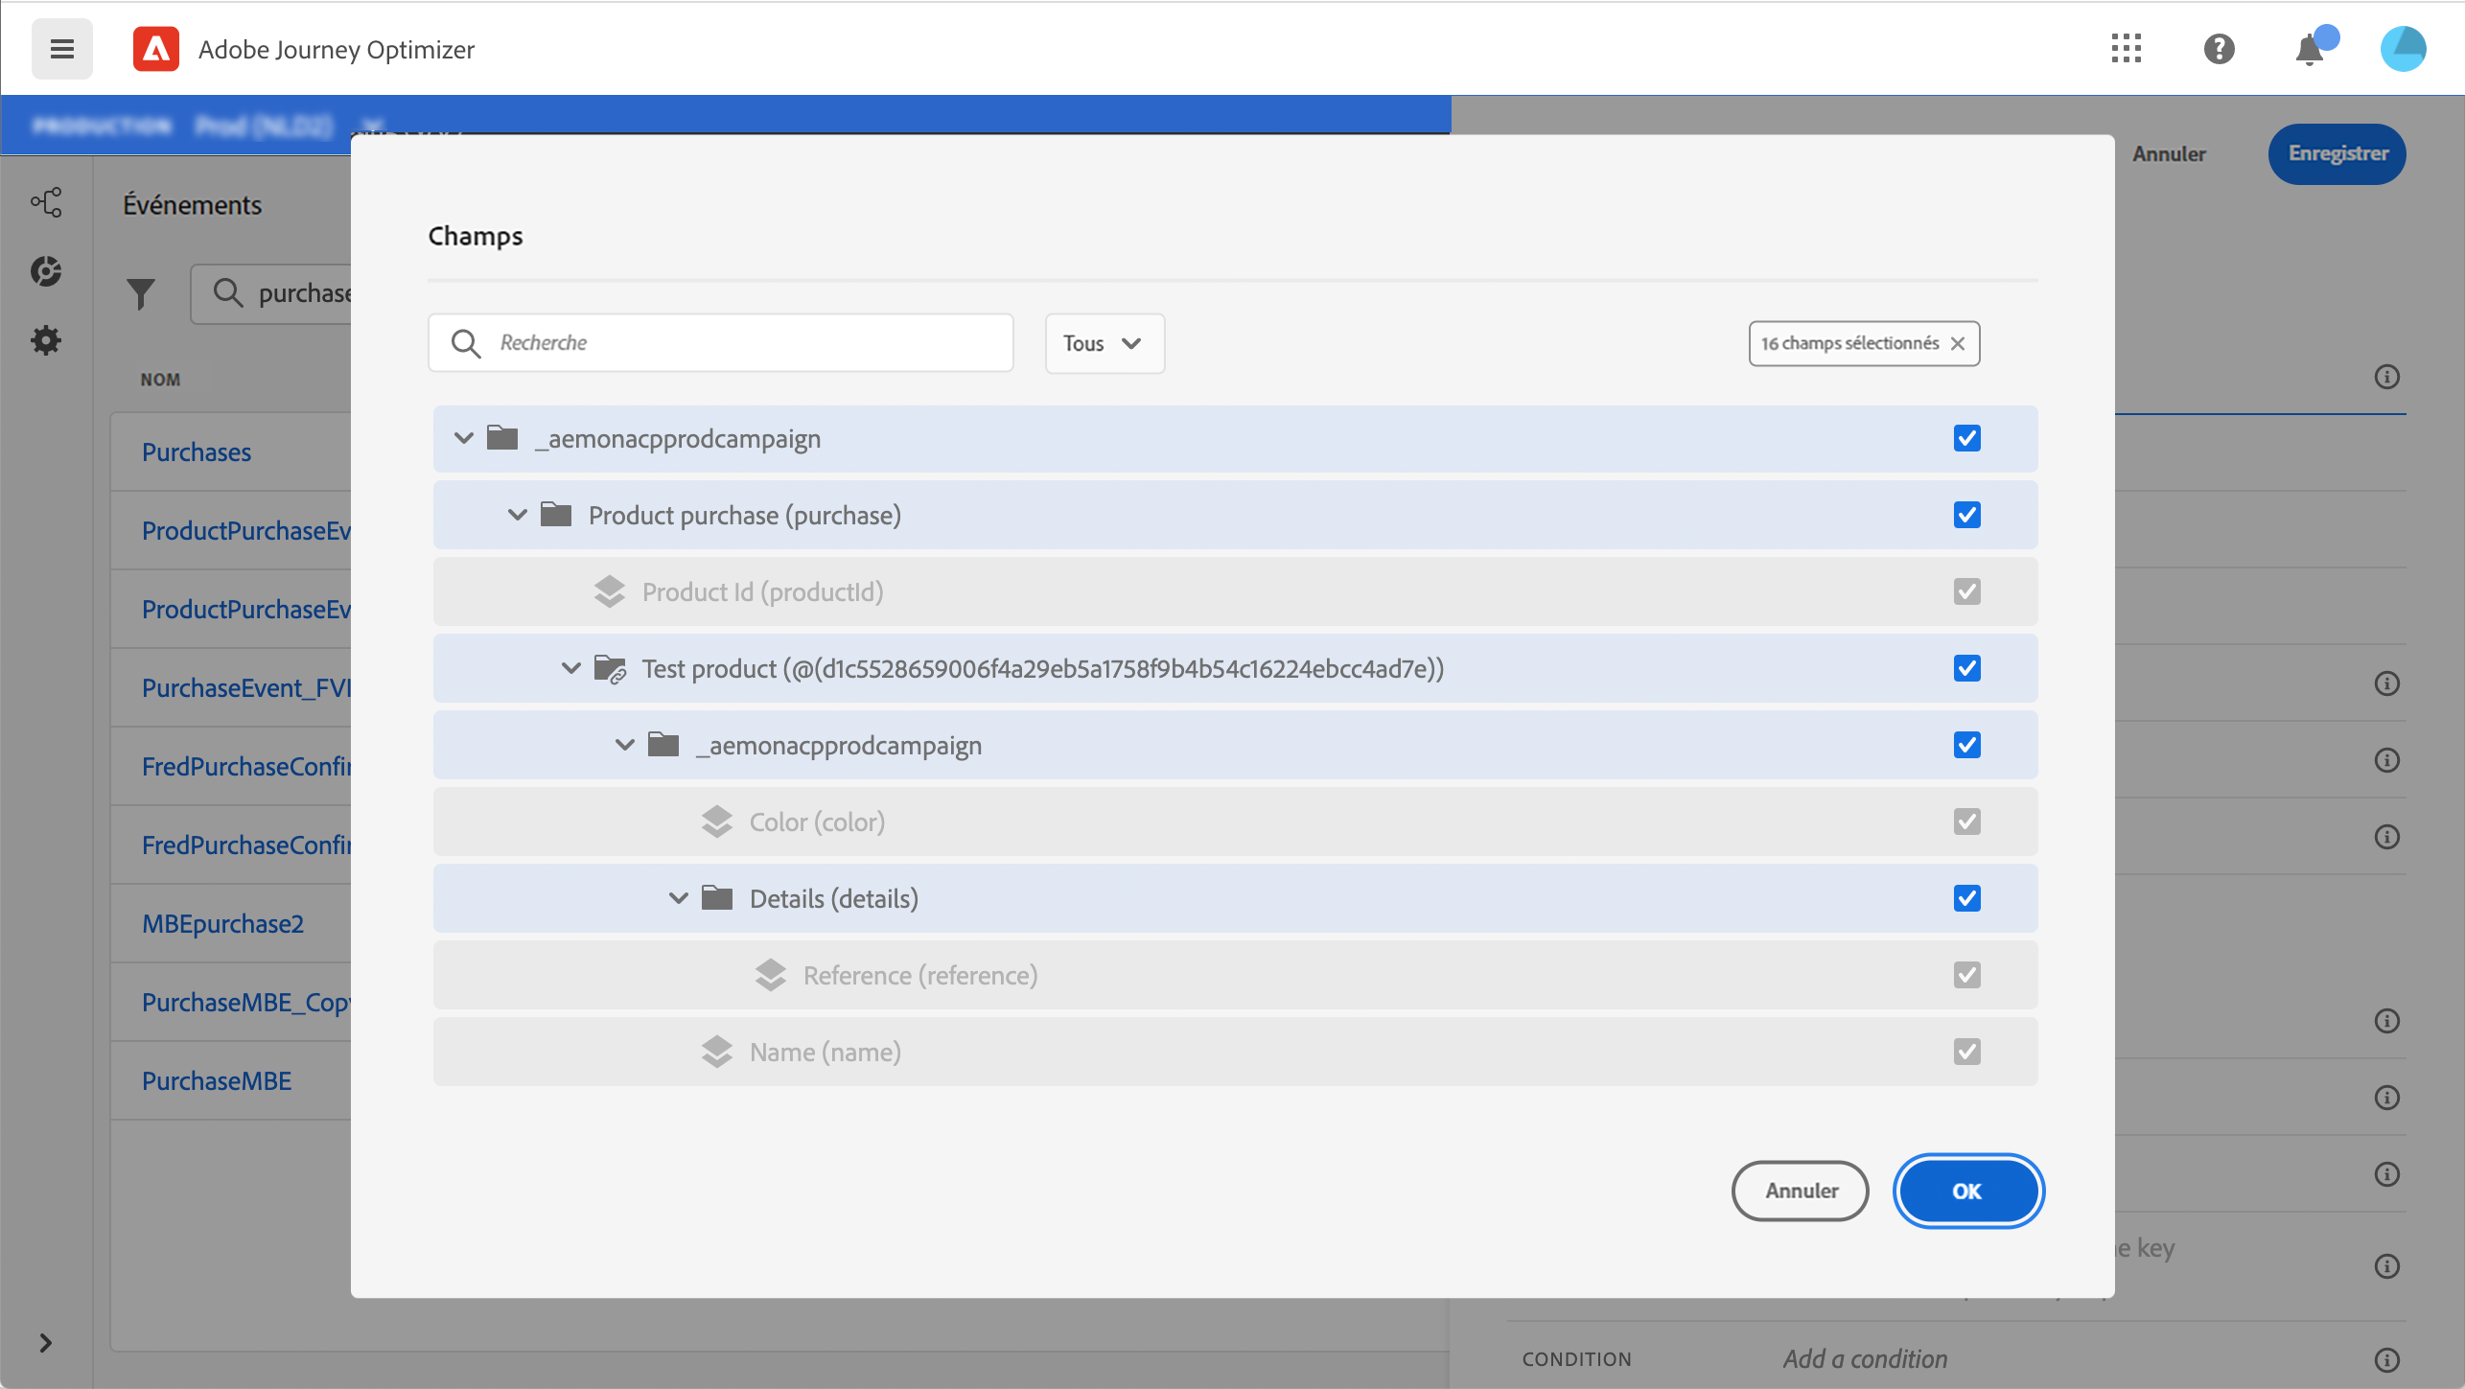Image resolution: width=2465 pixels, height=1389 pixels.
Task: Confirm field selection with OK
Action: (x=1967, y=1191)
